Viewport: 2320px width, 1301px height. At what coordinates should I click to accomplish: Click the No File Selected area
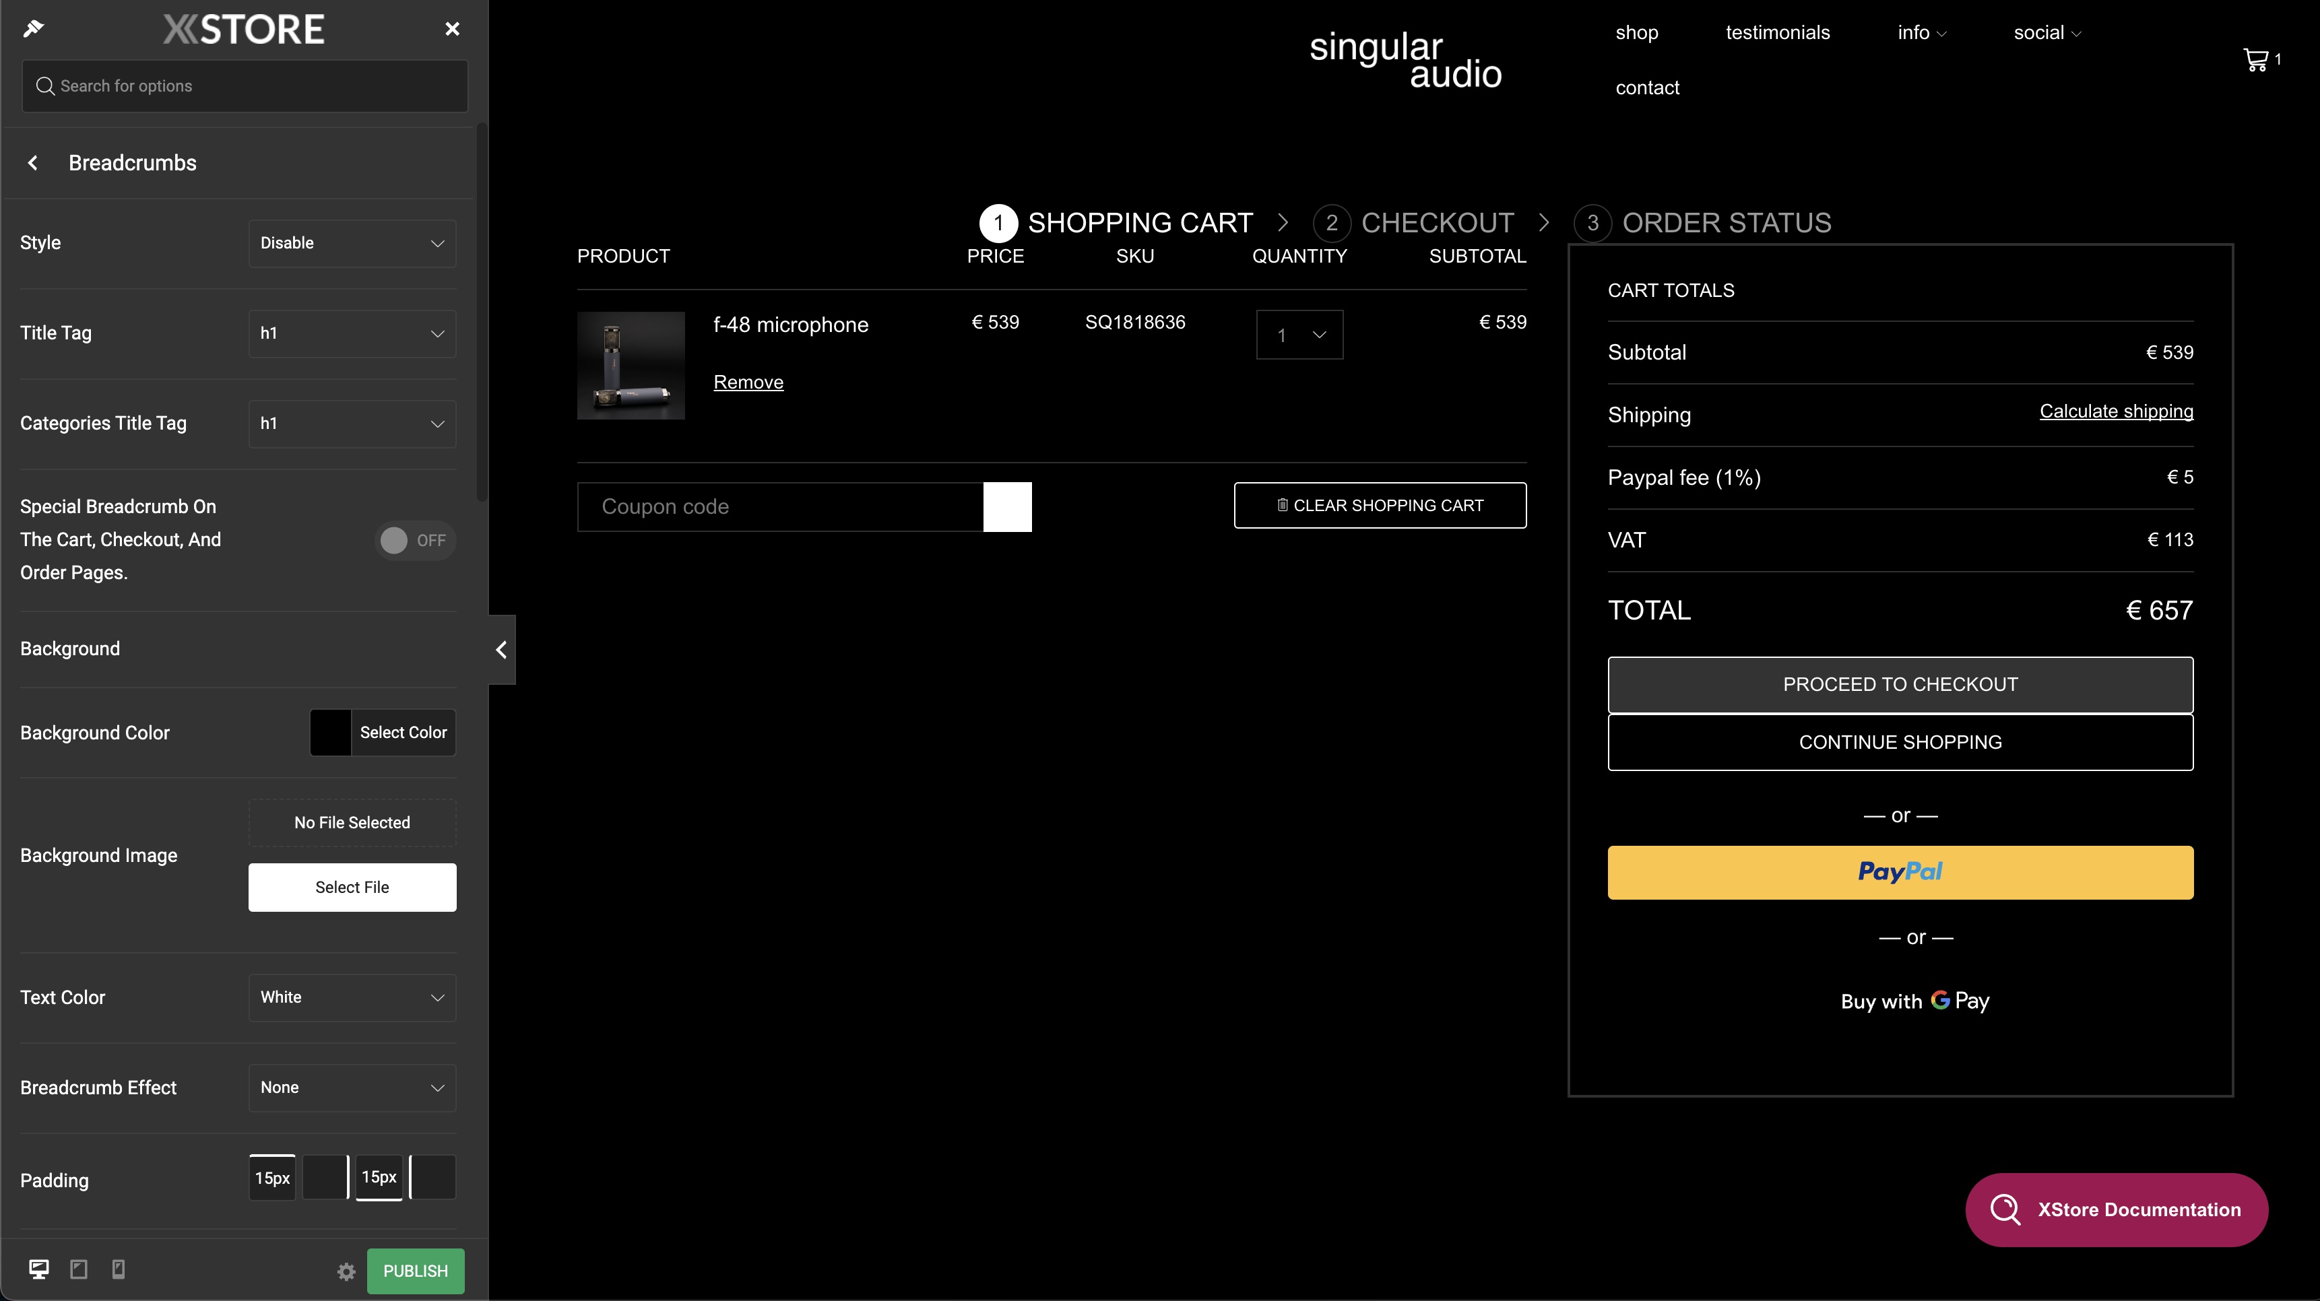(352, 823)
